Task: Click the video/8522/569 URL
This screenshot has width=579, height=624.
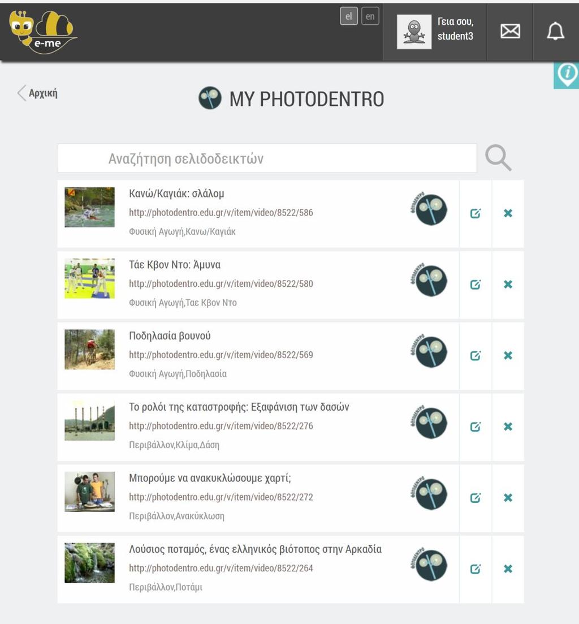Action: tap(221, 355)
